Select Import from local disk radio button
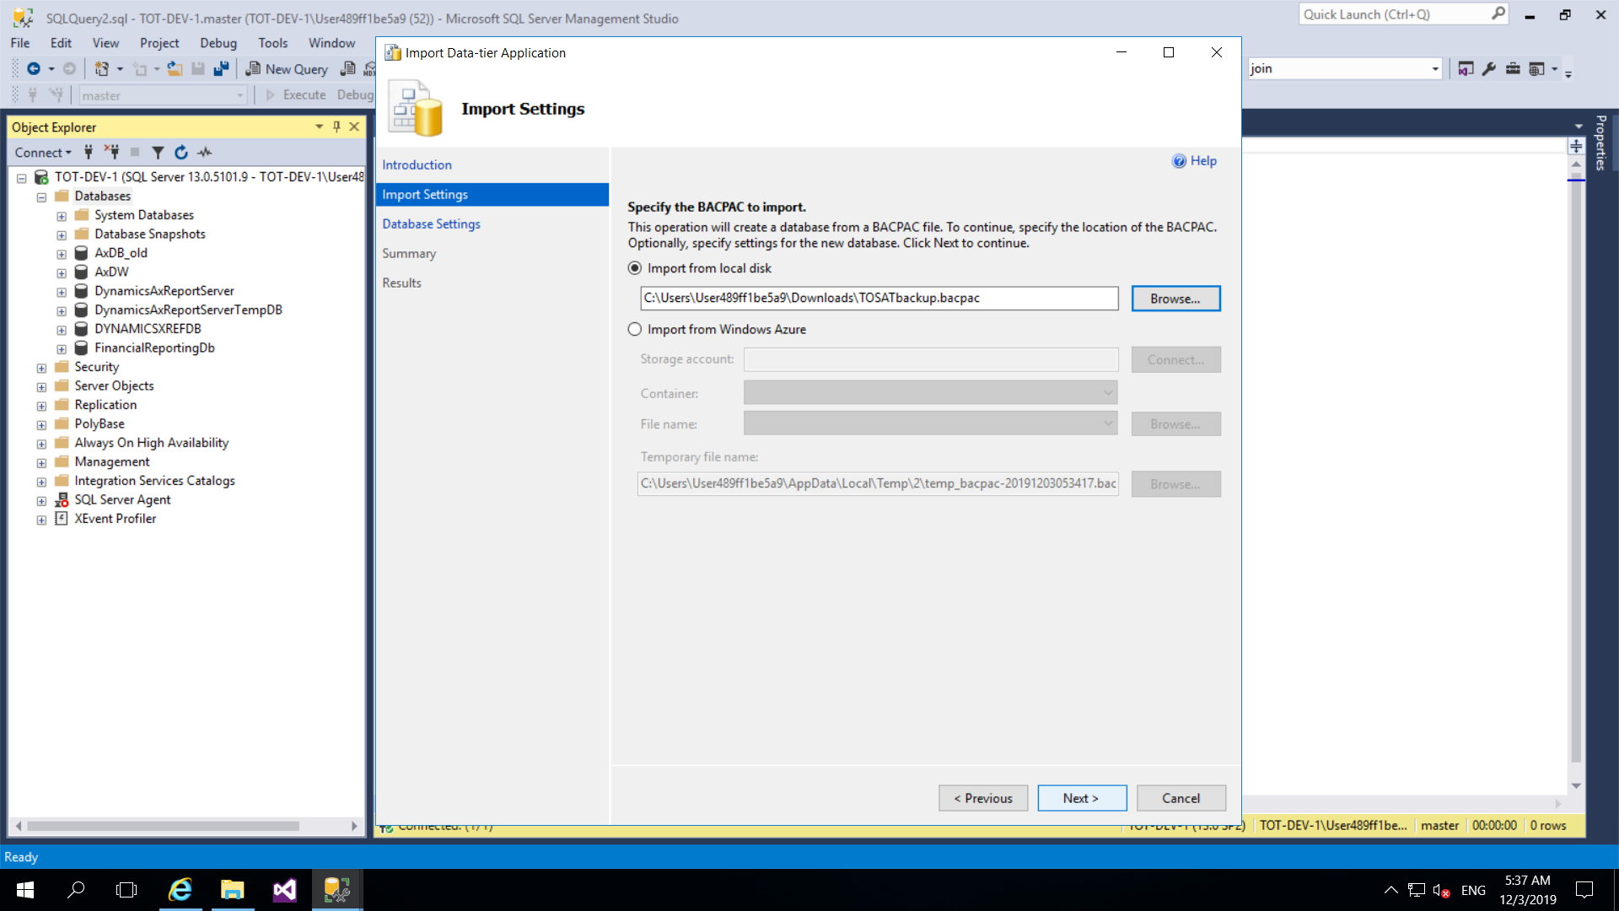Image resolution: width=1619 pixels, height=911 pixels. pyautogui.click(x=635, y=268)
